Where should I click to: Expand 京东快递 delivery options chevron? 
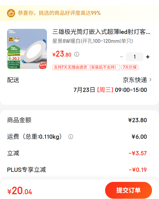(150, 80)
